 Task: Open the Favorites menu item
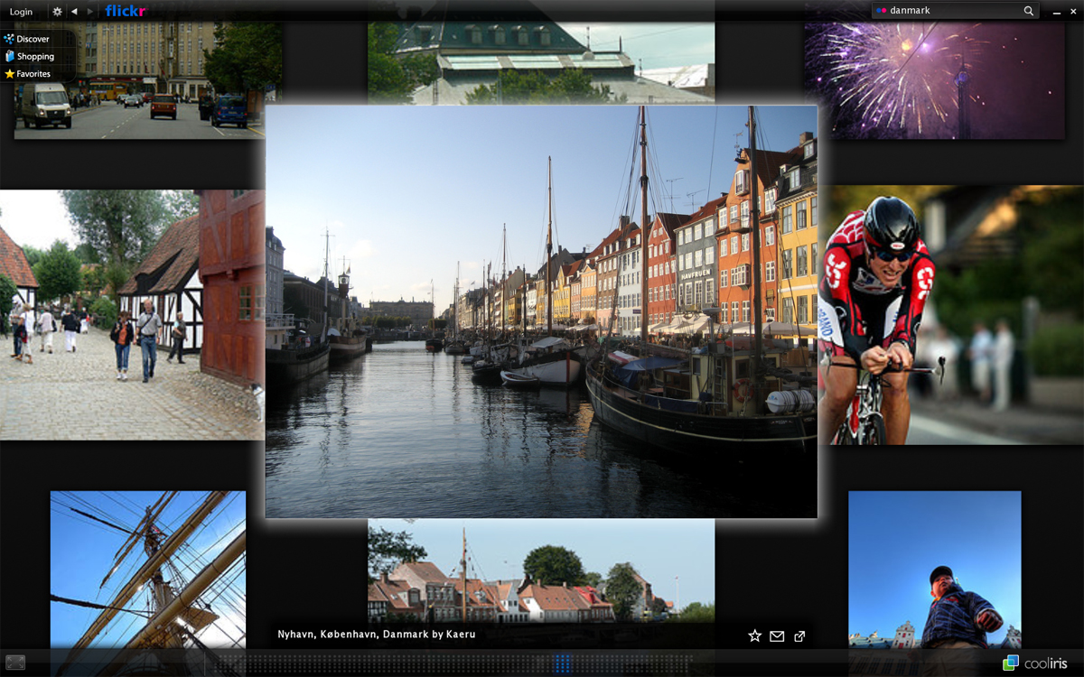33,74
